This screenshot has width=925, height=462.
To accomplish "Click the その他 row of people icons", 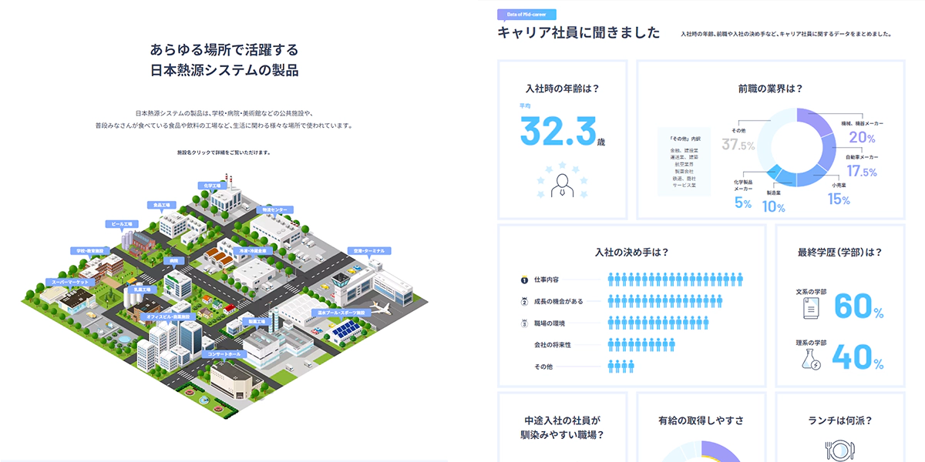I will pos(621,367).
